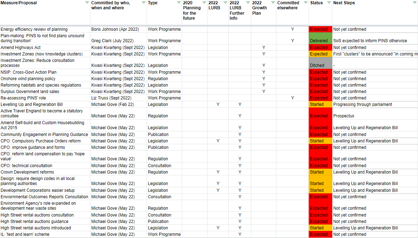418x238 pixels.
Task: Open filter on 2022 LURB column
Action: [225, 3]
